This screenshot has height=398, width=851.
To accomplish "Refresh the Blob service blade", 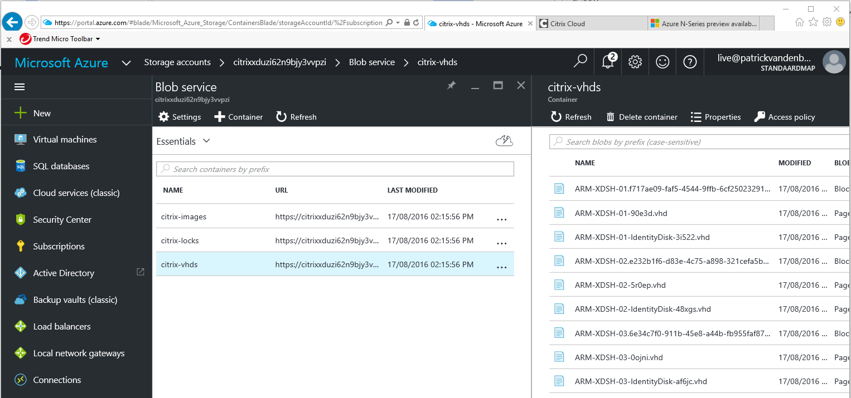I will (296, 117).
